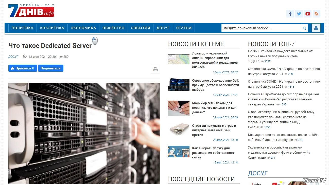Screen dimensions: 329x185
Task: Open Локатор украинский онлайн-справочник article
Action: (215, 60)
